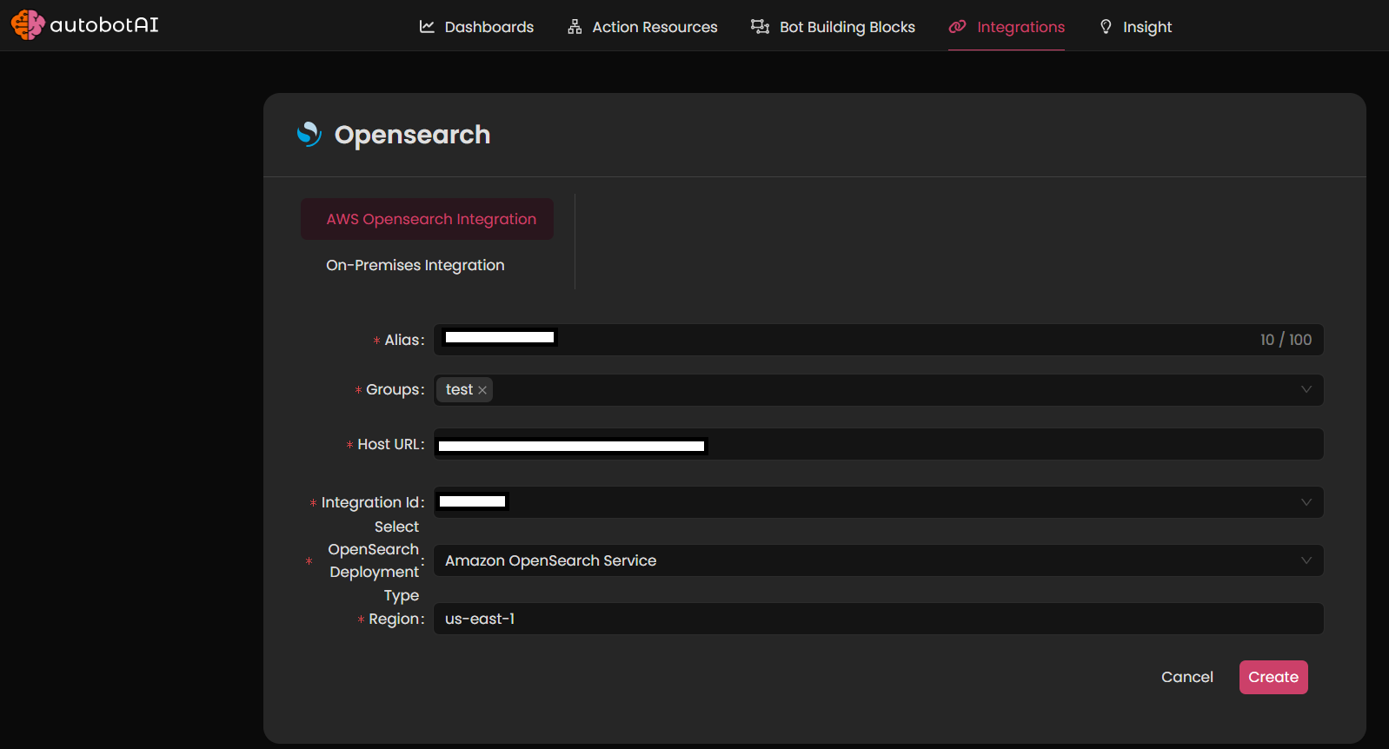This screenshot has height=749, width=1389.
Task: Click the Integrations link icon
Action: pos(957,27)
